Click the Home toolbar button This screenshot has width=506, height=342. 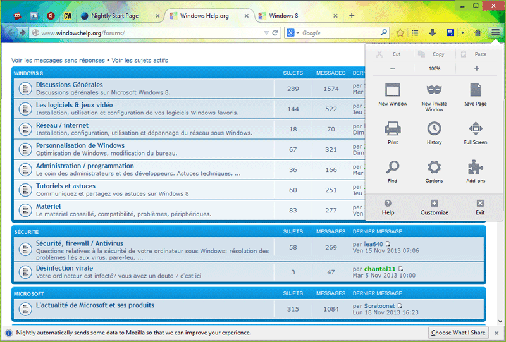478,33
